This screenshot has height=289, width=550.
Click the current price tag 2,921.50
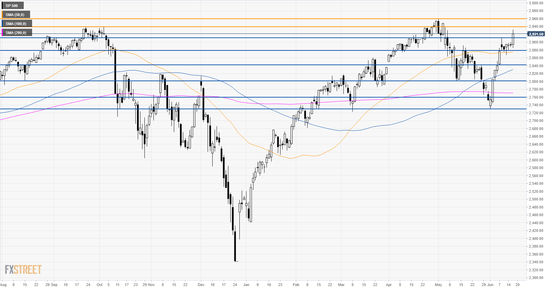(536, 34)
